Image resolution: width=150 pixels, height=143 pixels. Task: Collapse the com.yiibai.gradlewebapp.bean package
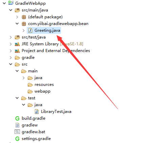[x=17, y=24]
